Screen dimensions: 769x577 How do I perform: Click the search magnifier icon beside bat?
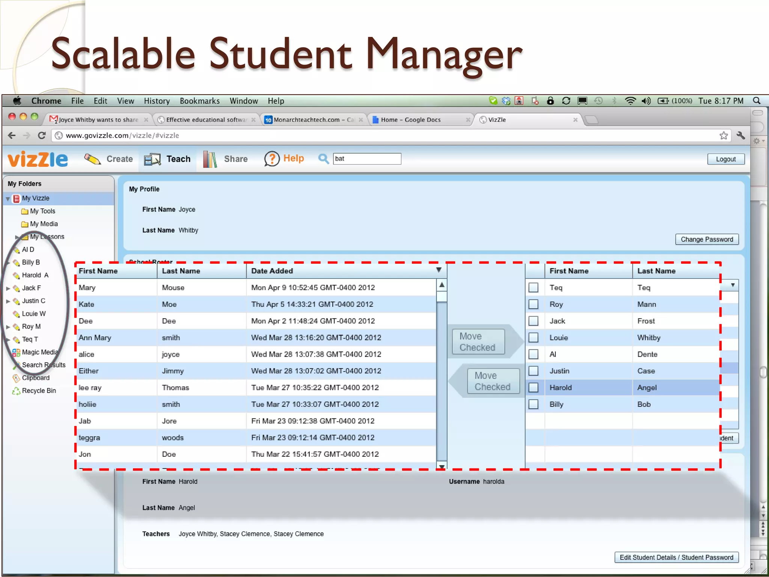[323, 159]
